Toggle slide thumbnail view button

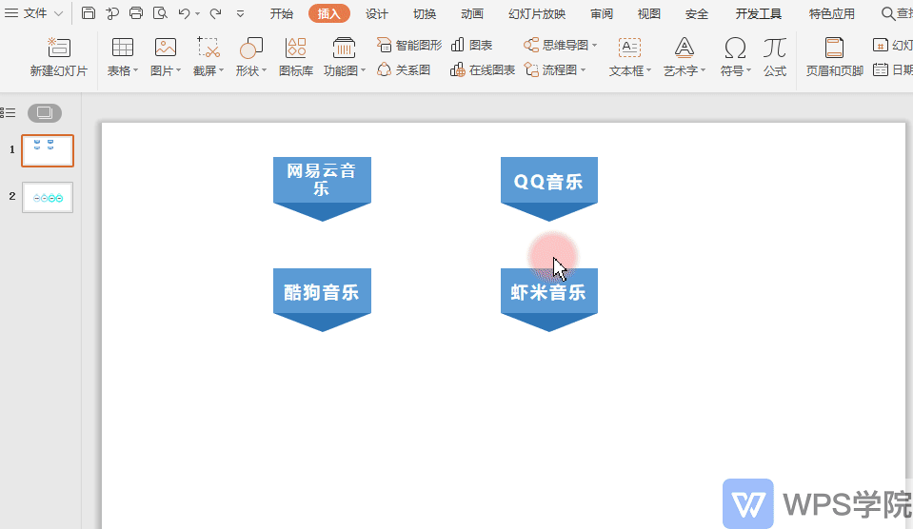[45, 113]
